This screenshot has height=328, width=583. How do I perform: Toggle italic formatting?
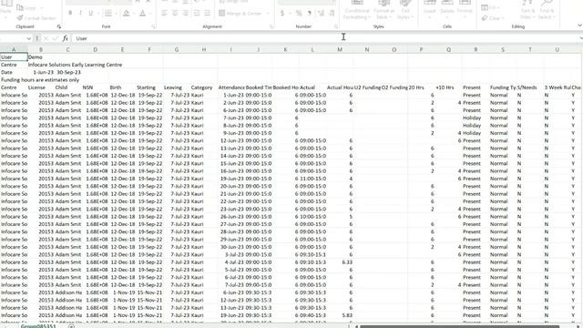pyautogui.click(x=80, y=13)
